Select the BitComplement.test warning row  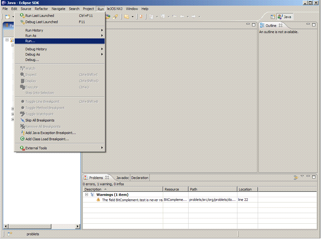coord(200,200)
